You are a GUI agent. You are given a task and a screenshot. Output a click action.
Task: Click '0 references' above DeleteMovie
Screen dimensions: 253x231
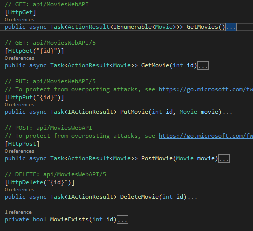point(19,190)
